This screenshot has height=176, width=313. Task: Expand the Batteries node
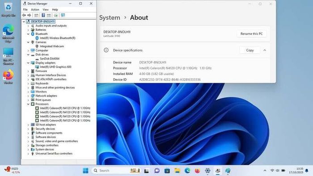[28, 29]
